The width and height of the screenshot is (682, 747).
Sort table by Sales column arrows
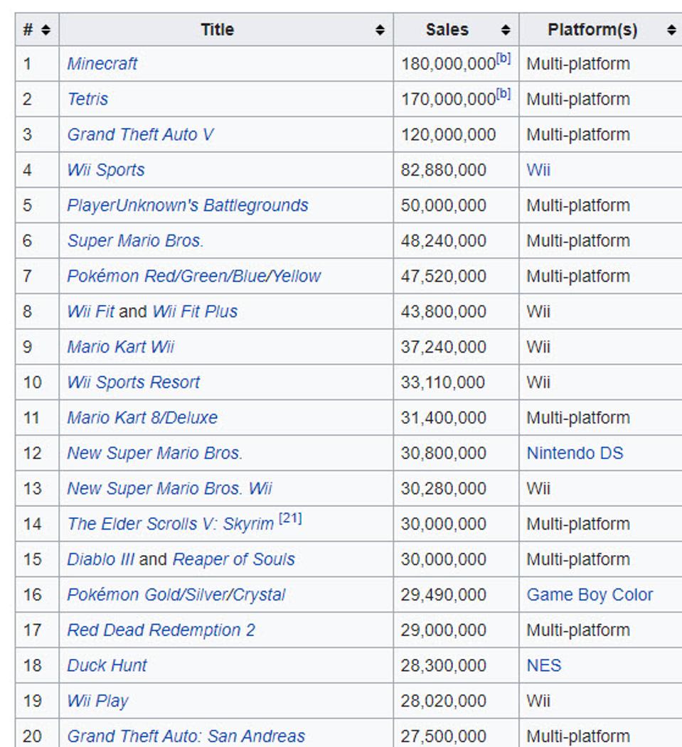tap(506, 30)
